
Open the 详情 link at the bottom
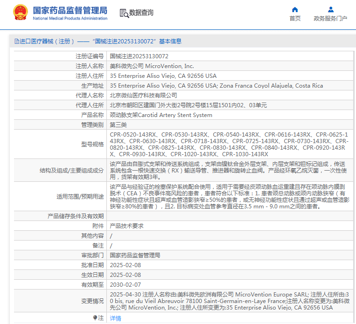point(115,318)
